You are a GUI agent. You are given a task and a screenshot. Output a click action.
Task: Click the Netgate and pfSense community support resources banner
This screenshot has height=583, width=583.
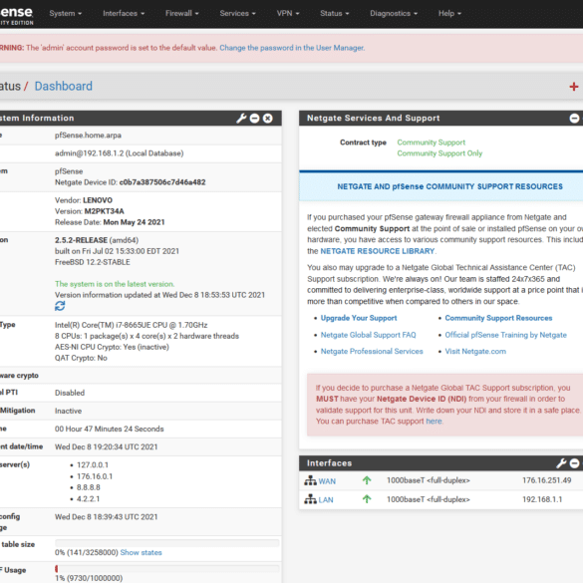tap(440, 186)
